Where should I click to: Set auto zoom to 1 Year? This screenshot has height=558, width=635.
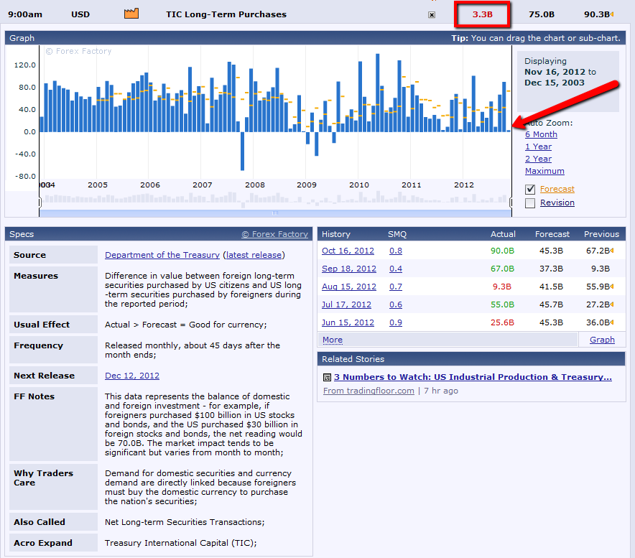538,147
